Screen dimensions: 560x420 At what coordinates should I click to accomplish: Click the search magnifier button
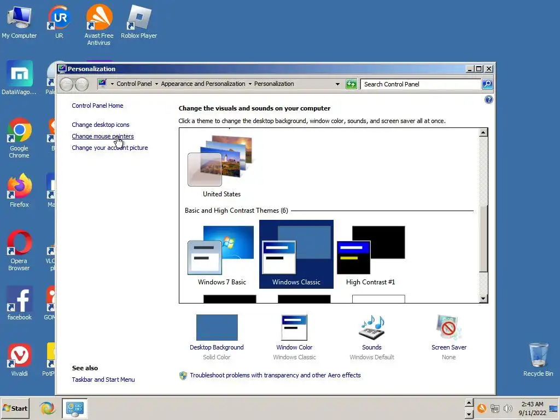[487, 84]
